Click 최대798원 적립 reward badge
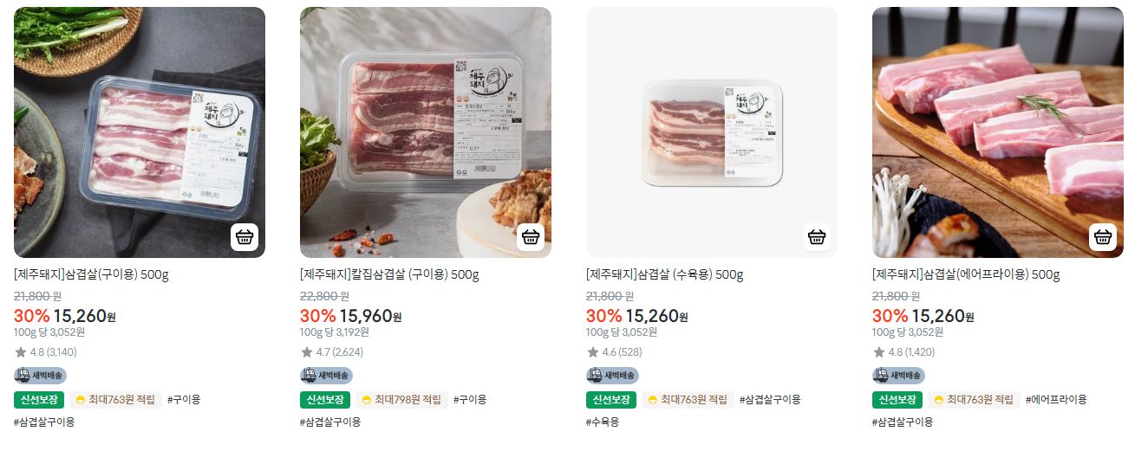This screenshot has width=1135, height=451. pyautogui.click(x=401, y=400)
